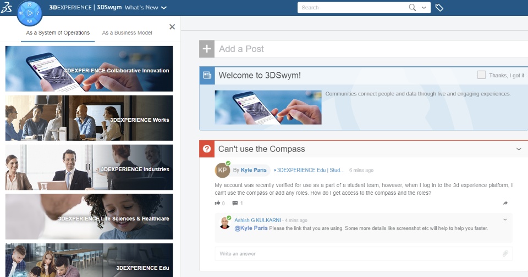Image resolution: width=528 pixels, height=277 pixels.
Task: Open the Welcome to 3DSwym phone image
Action: (x=268, y=108)
